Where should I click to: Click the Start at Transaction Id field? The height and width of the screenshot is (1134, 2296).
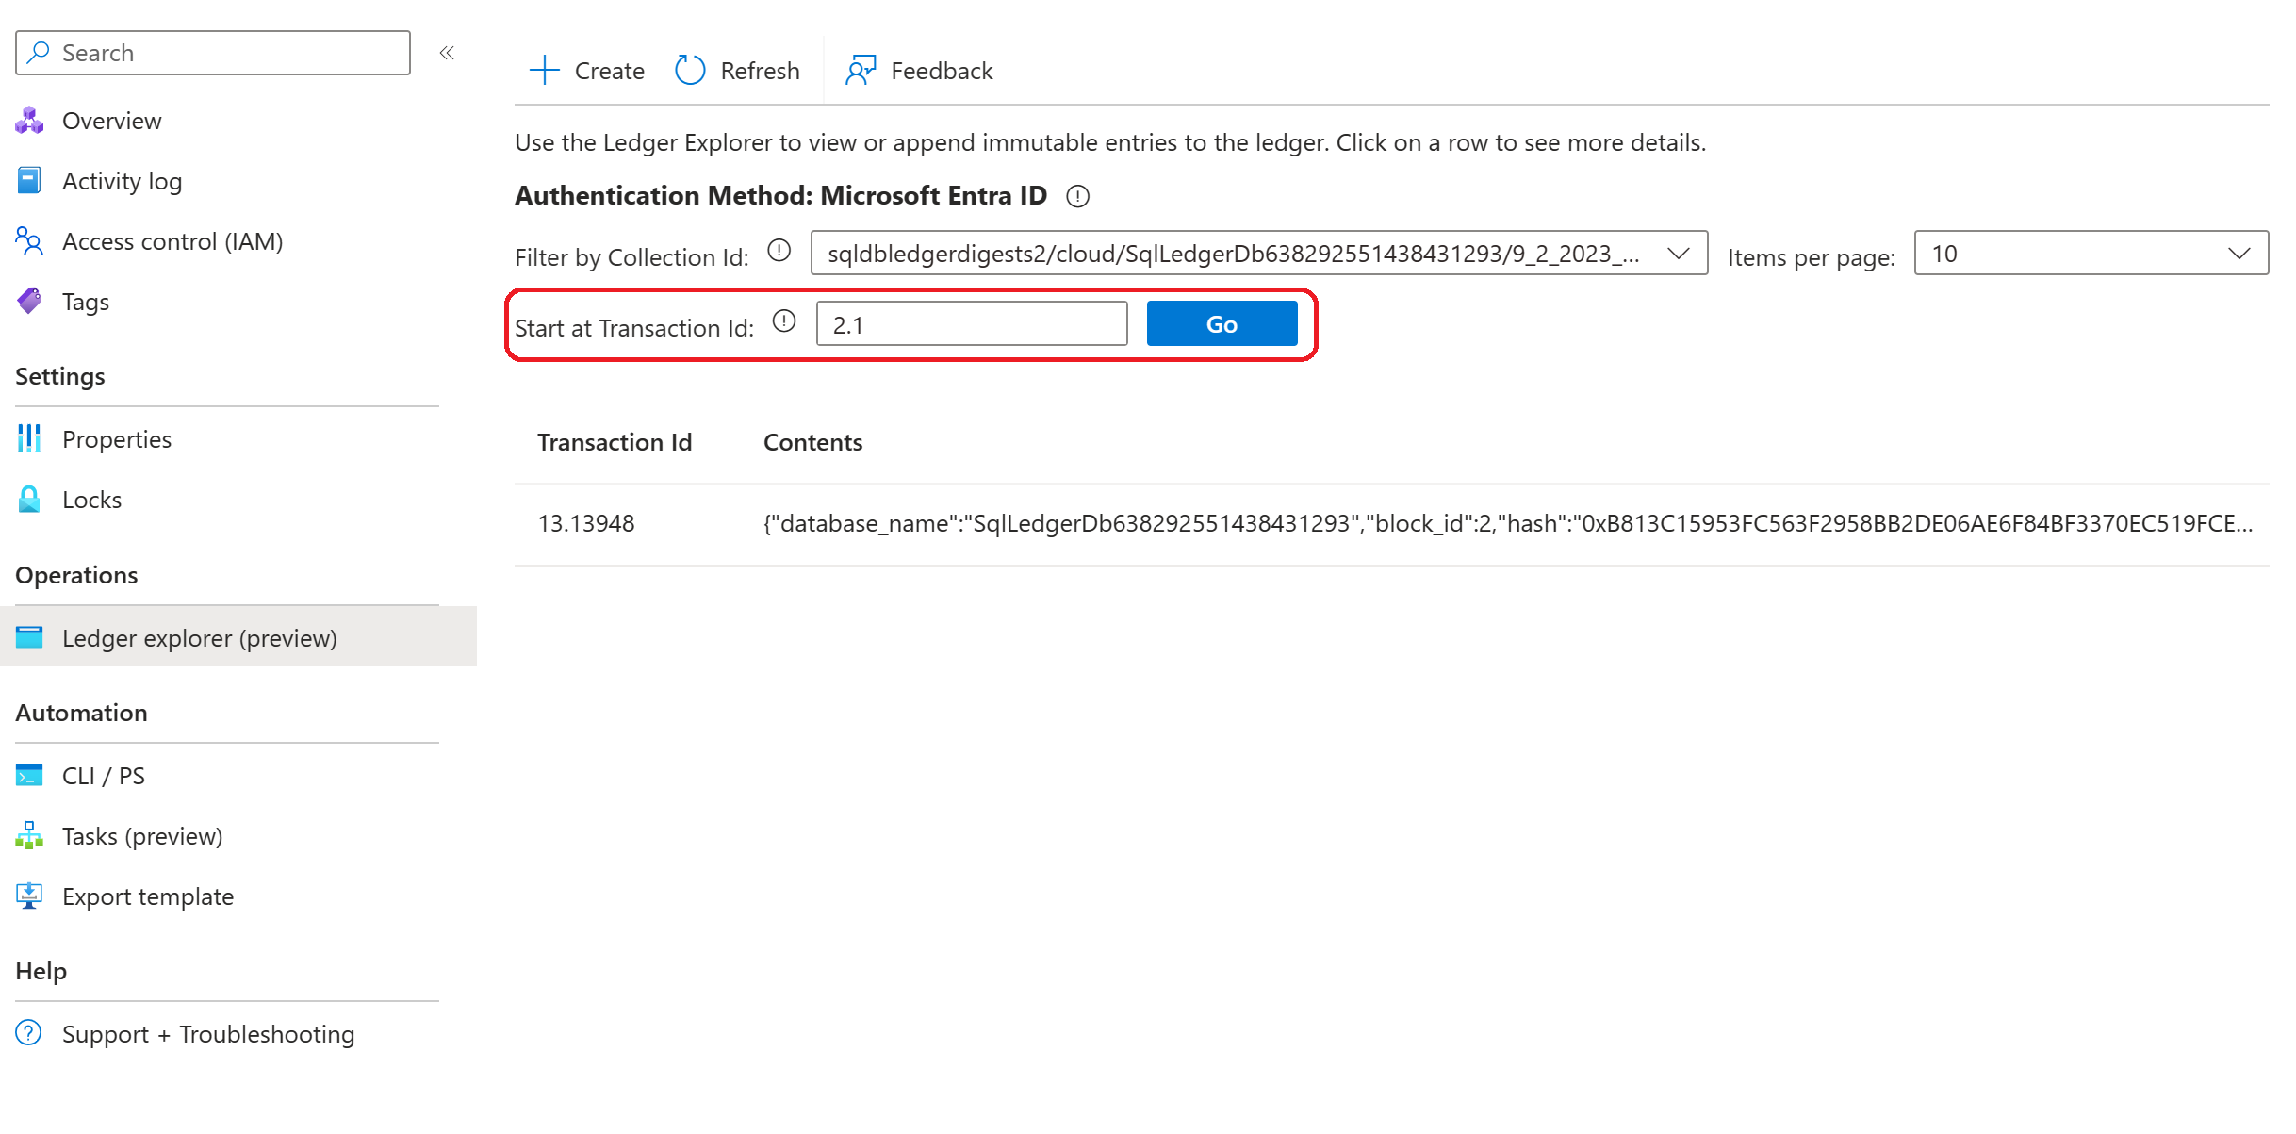point(971,324)
